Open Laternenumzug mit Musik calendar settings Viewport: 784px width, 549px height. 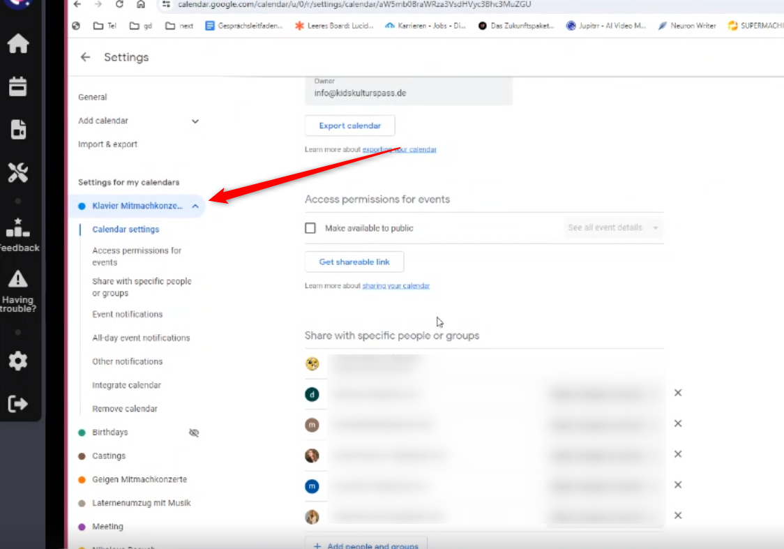pos(142,503)
